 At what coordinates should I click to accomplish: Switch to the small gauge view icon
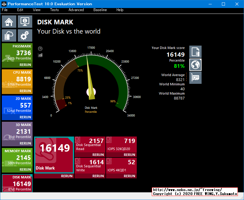coord(40,49)
